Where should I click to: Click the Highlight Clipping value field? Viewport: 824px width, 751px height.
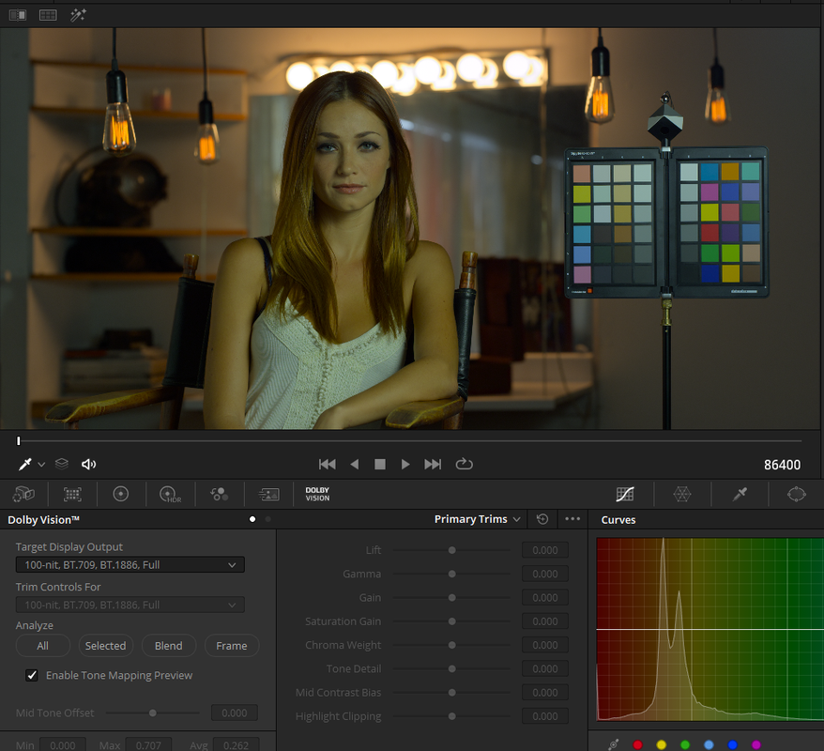[x=545, y=715]
